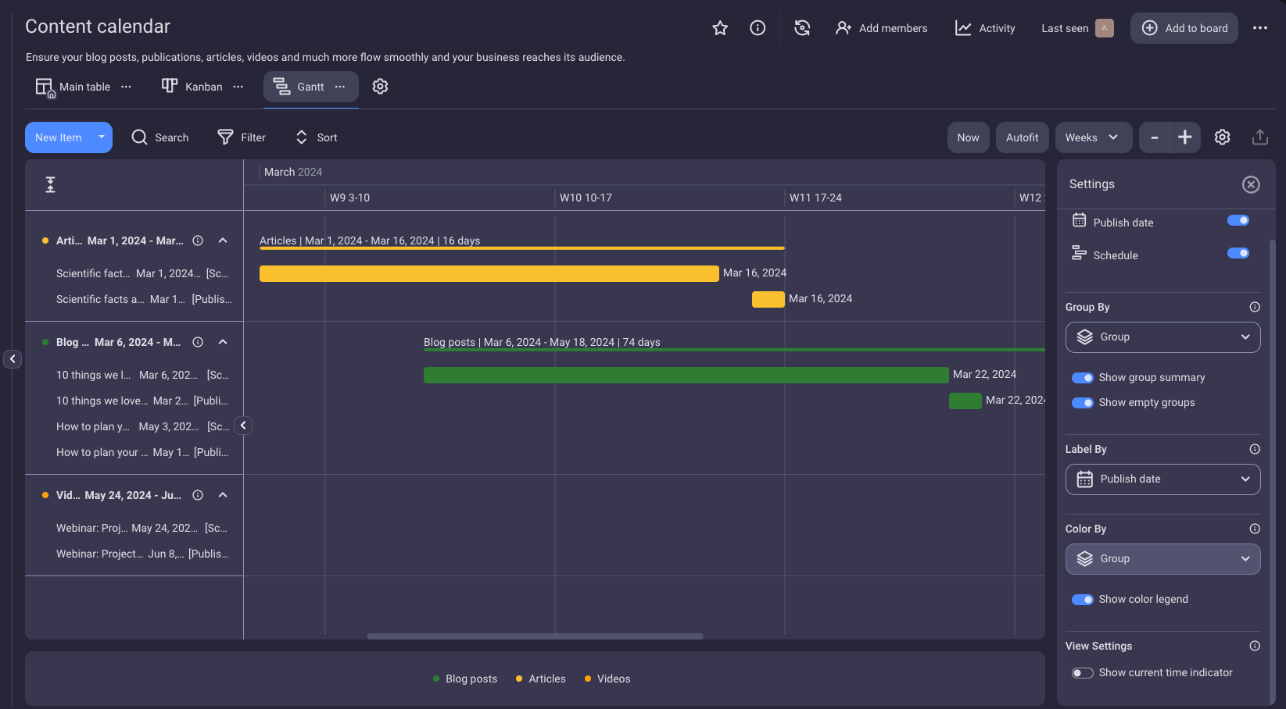Collapse the Articles group
Screen dimensions: 1286x709
click(223, 240)
